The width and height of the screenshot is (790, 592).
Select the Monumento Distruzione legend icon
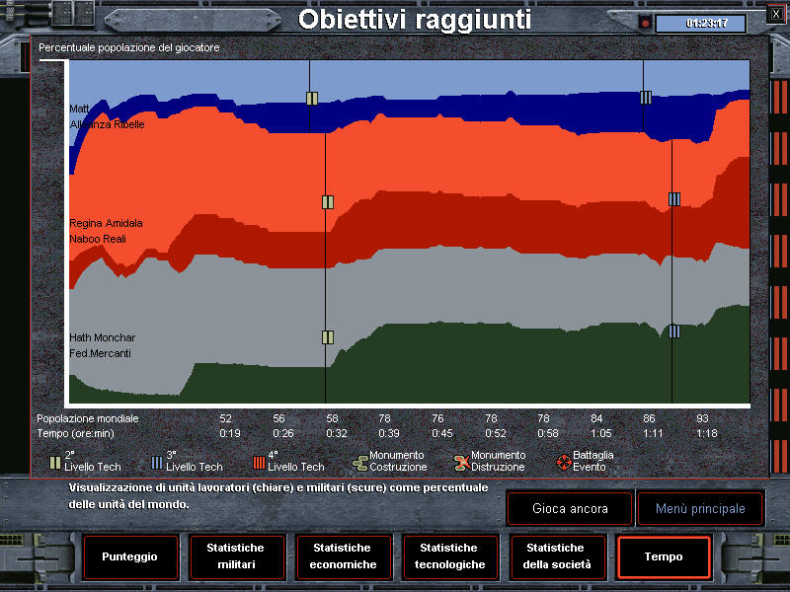point(462,462)
